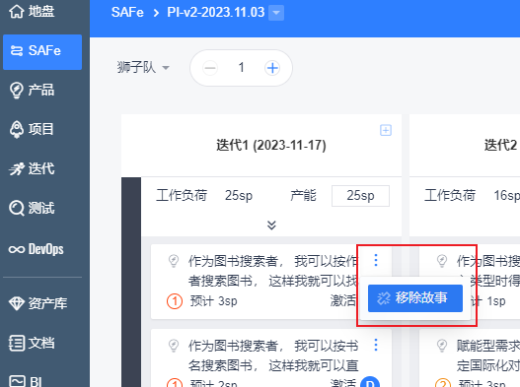Click the plus button in the stepper
The width and height of the screenshot is (520, 387).
[272, 68]
